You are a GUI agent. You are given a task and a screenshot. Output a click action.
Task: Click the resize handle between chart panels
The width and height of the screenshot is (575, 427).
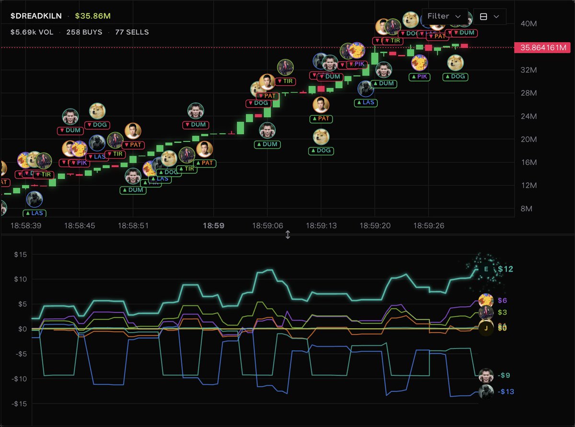[x=287, y=235]
